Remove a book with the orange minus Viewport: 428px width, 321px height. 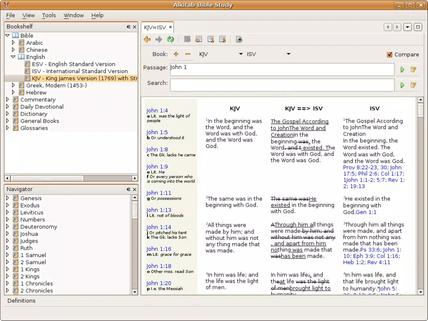click(x=187, y=54)
